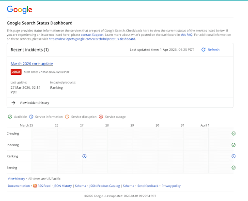Screen dimensions: 248x201
Task: Open the Documentation footer link
Action: click(x=19, y=186)
